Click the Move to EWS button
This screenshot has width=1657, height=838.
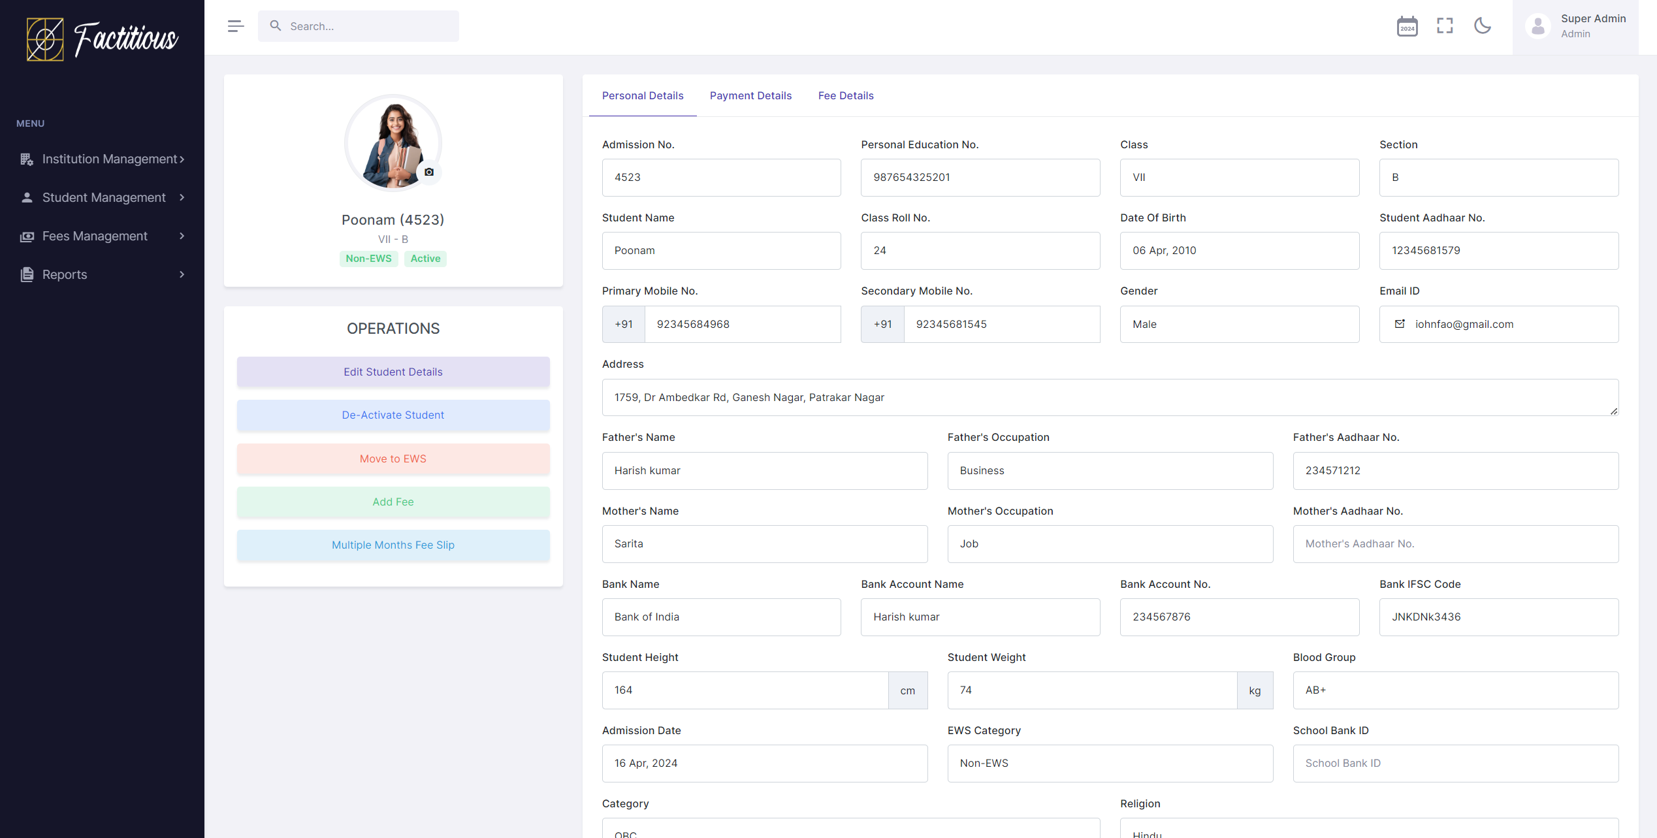393,459
